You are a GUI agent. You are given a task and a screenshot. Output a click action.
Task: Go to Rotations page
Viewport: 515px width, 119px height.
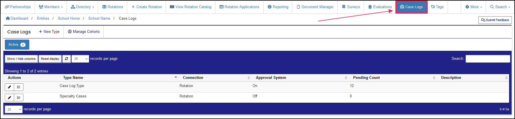point(112,7)
